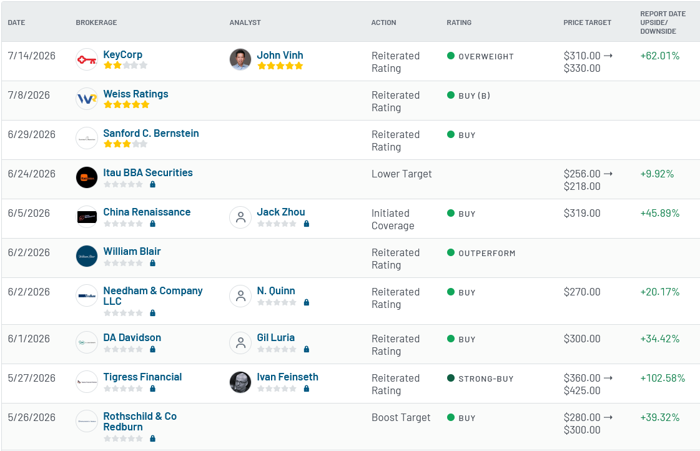Click lock icon beside Ivan Feinseth's rating

pos(306,389)
